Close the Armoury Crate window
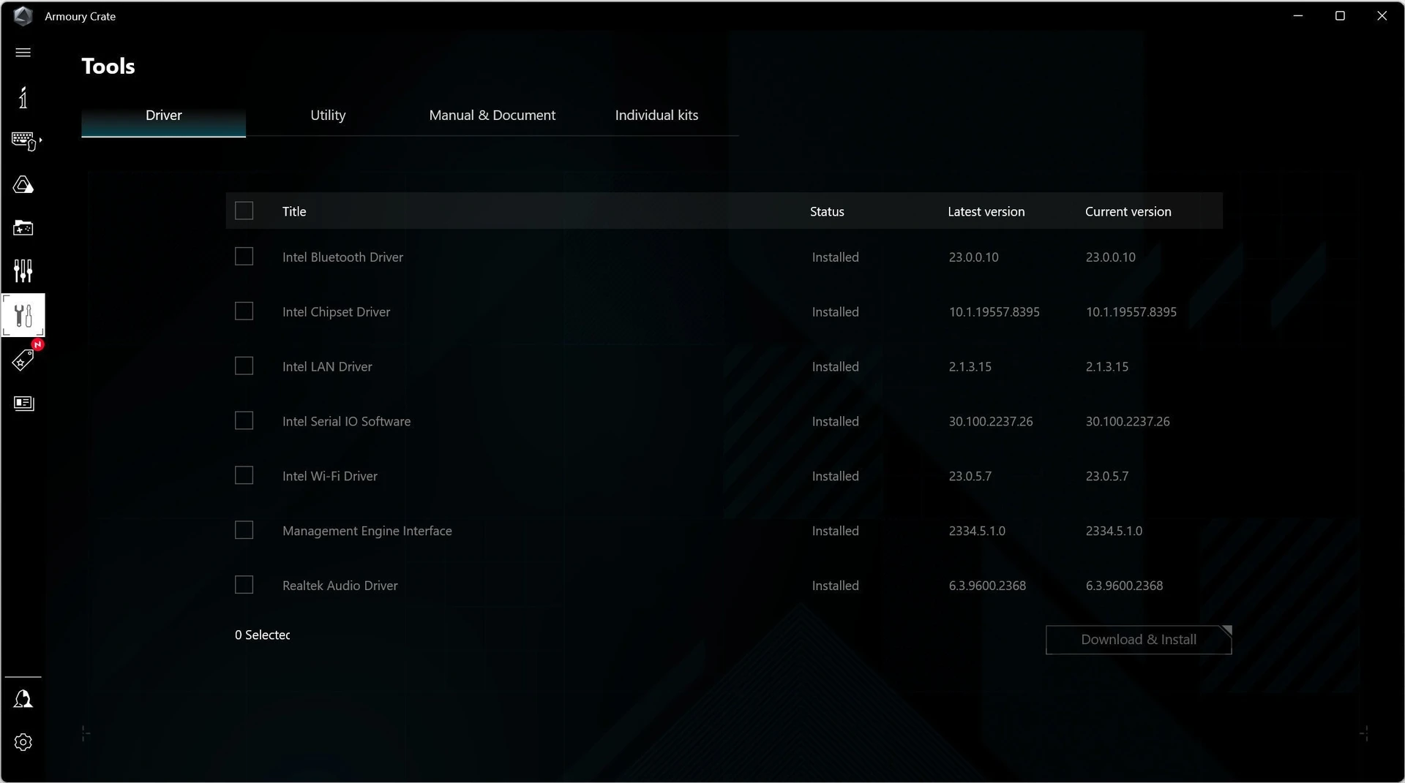The image size is (1405, 783). (1382, 15)
